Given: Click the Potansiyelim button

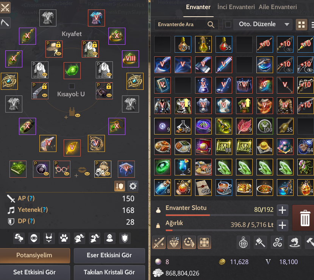Looking at the screenshot, I should coord(34,255).
